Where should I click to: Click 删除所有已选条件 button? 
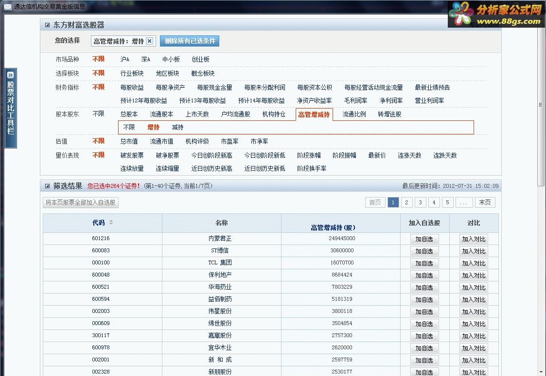(190, 41)
